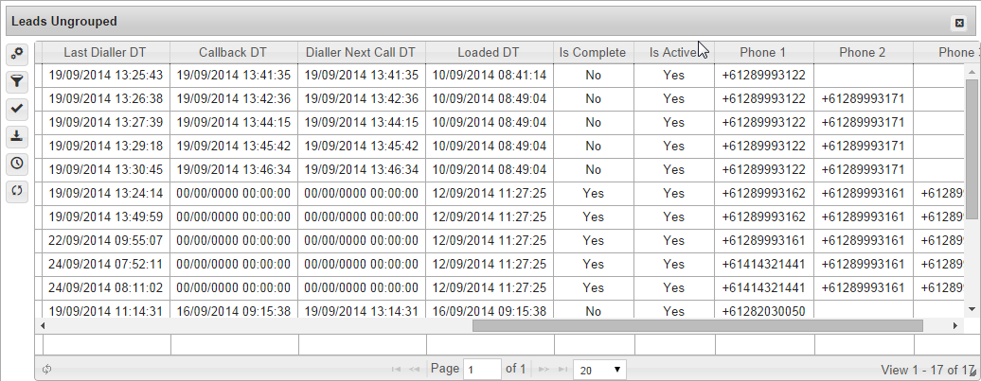Viewport: 981px width, 381px height.
Task: Click the reload grid icon in footer
Action: (x=46, y=370)
